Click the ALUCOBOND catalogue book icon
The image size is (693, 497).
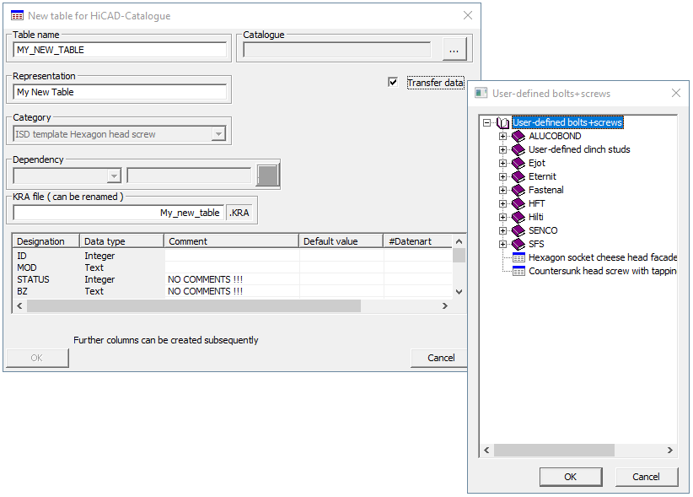coord(518,136)
